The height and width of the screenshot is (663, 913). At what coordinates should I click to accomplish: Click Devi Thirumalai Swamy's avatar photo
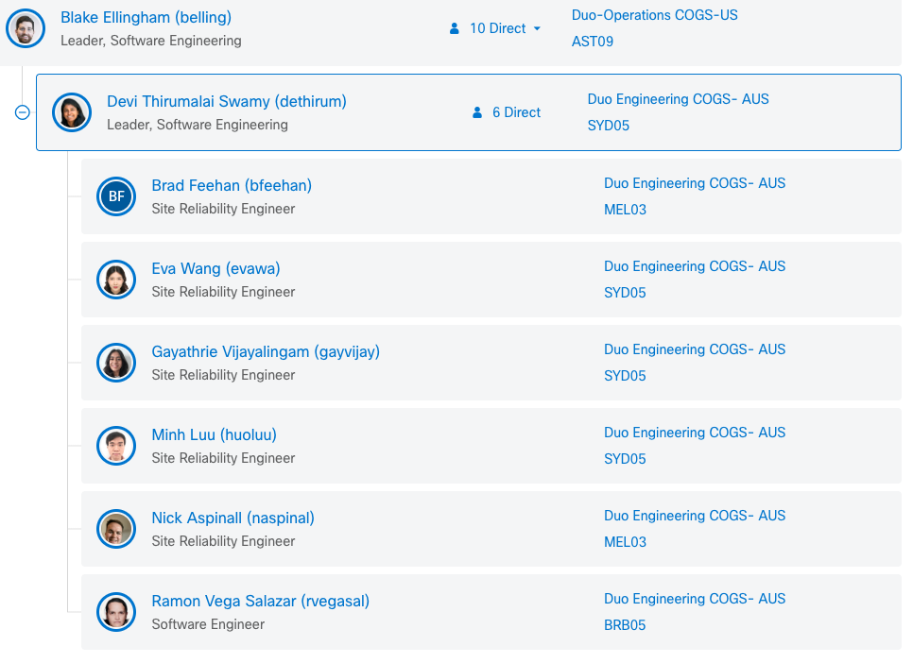(72, 112)
